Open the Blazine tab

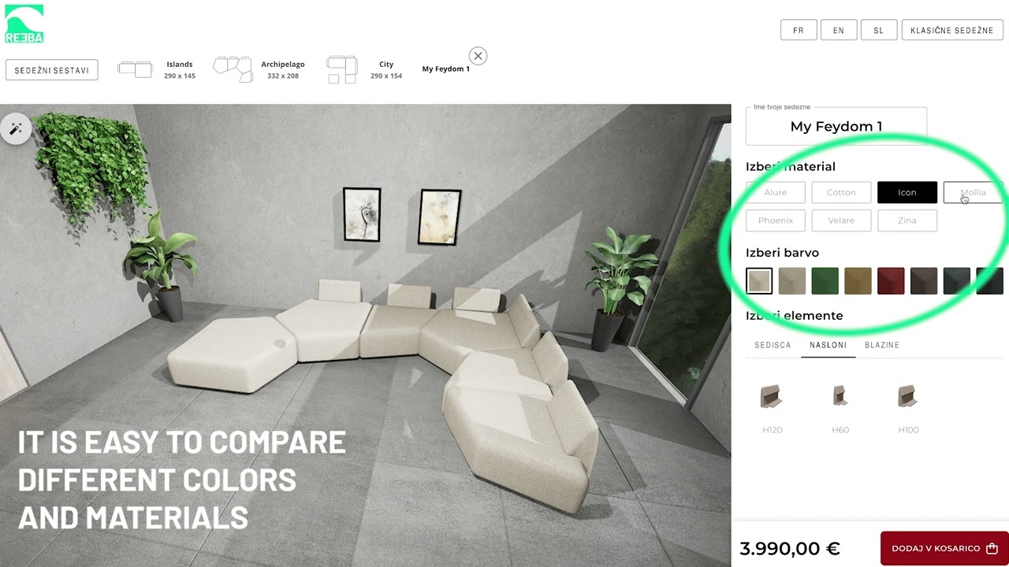tap(882, 345)
